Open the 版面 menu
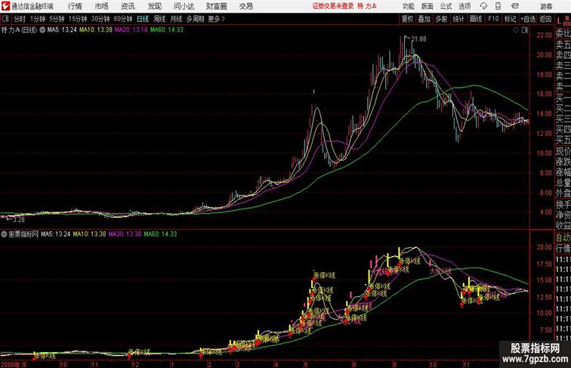Viewport: 571px width, 368px height. click(427, 6)
